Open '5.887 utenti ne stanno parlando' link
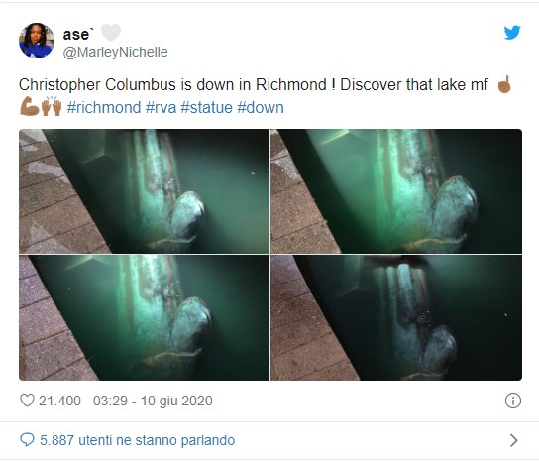 click(138, 440)
